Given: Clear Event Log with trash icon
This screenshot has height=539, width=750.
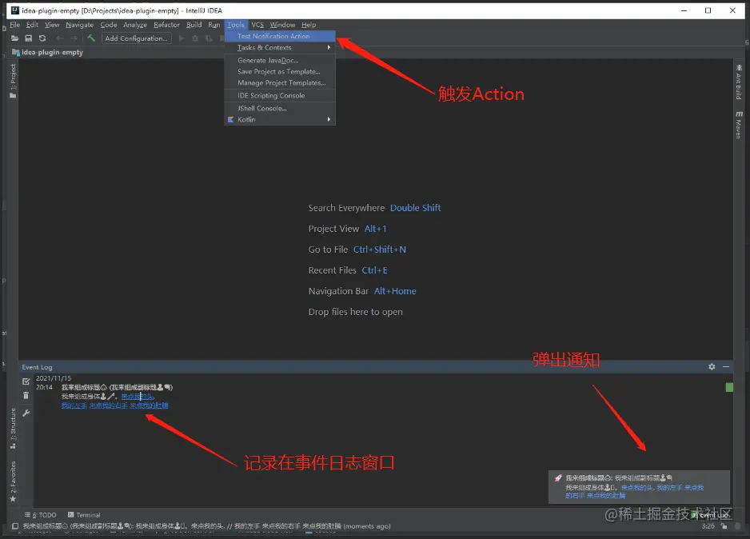Looking at the screenshot, I should point(26,396).
